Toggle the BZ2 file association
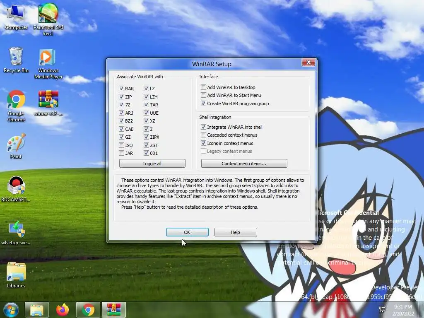This screenshot has width=424, height=318. pos(121,121)
